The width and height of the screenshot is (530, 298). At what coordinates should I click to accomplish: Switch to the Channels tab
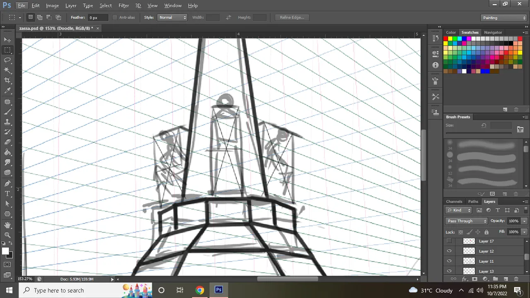coord(454,202)
